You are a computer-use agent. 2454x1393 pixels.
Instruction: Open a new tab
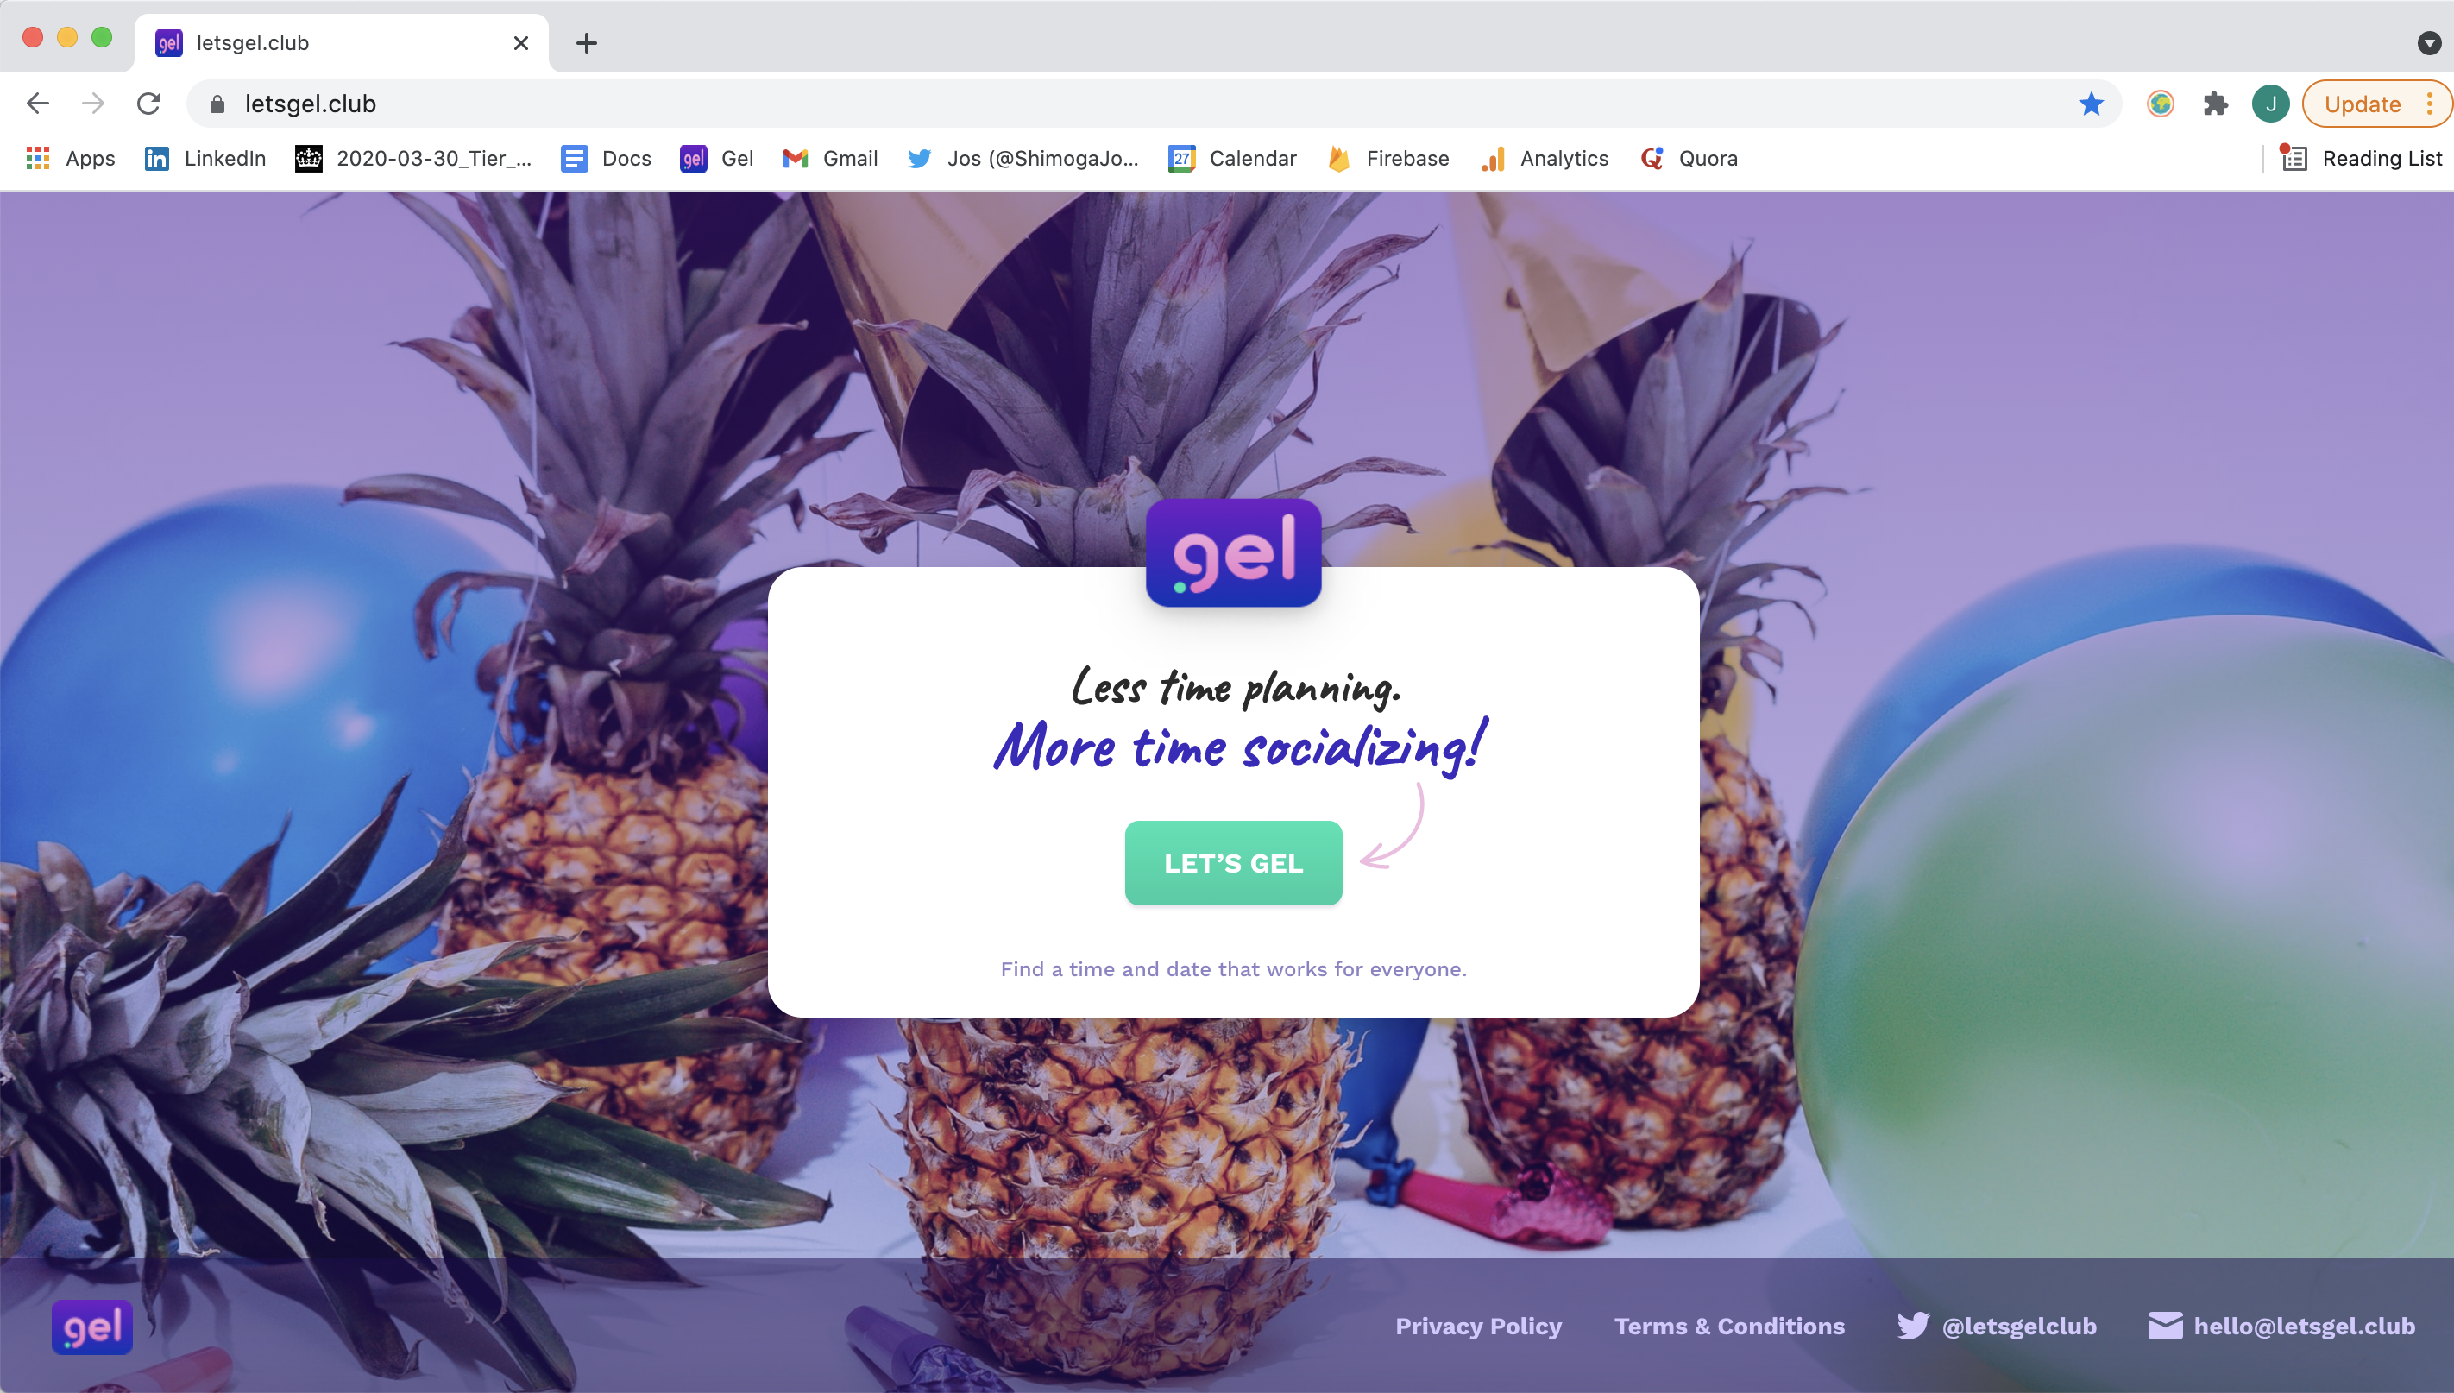[586, 43]
